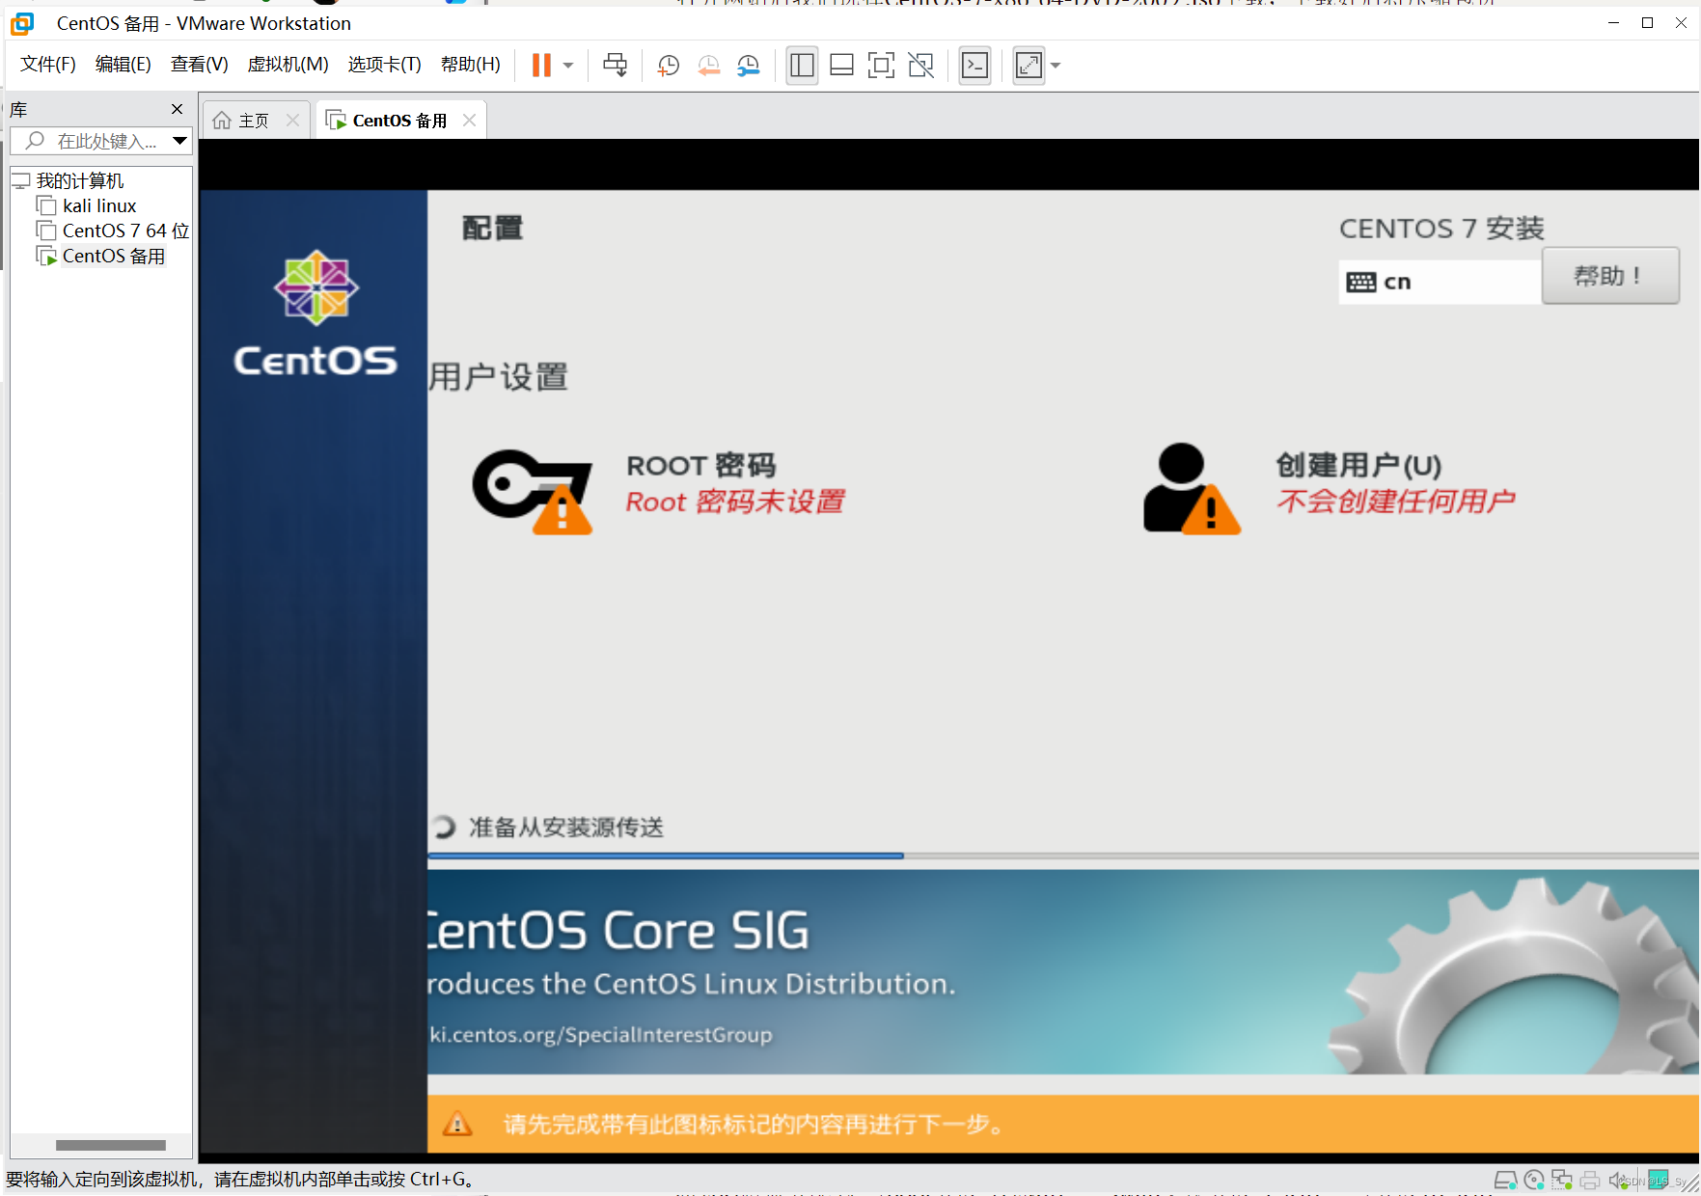Expand the stretch display dropdown arrow
Screen dimensions: 1701x1196
(1056, 66)
